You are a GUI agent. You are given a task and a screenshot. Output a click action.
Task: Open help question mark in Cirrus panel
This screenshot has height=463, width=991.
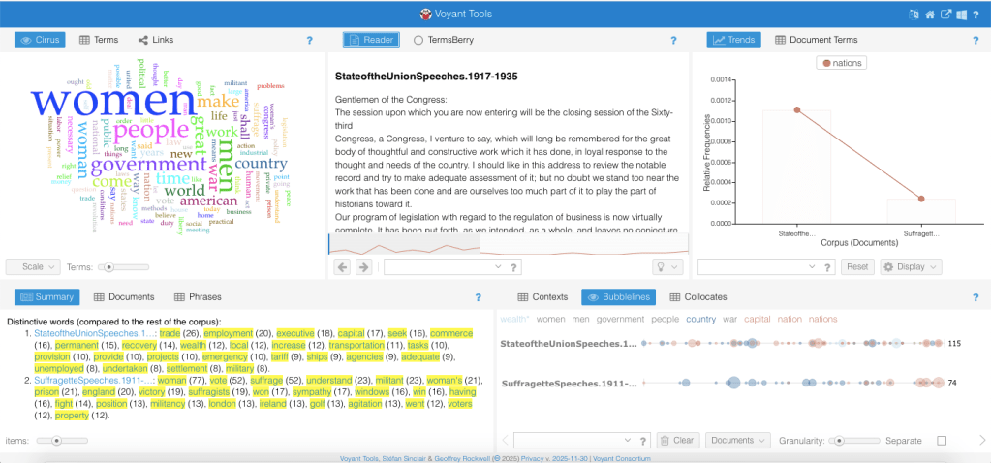tap(309, 41)
